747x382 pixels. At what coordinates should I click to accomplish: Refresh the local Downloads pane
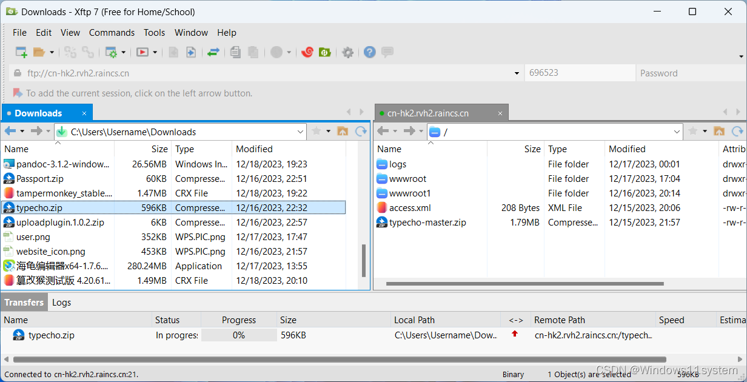tap(361, 131)
